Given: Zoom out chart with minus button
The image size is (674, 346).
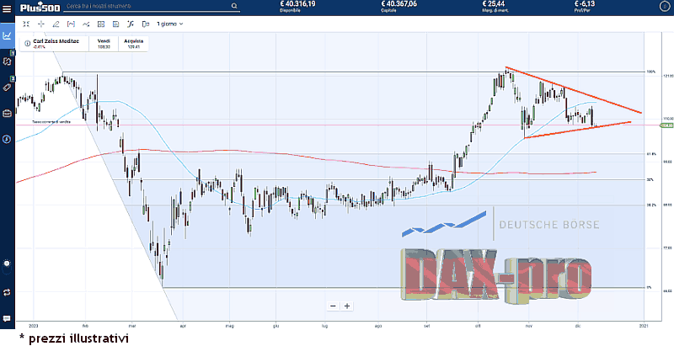Looking at the screenshot, I should point(333,306).
